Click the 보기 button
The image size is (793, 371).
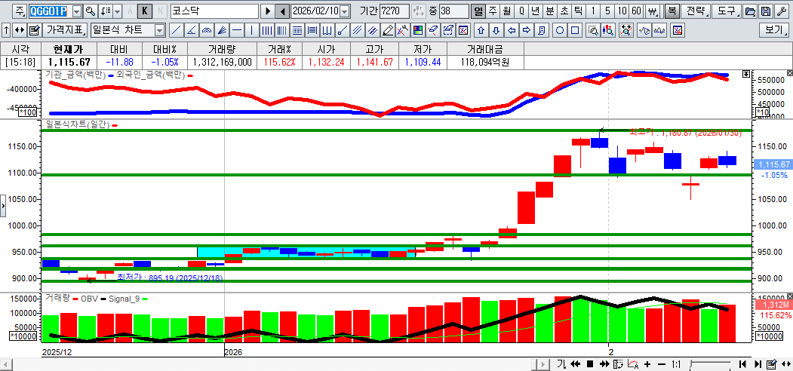click(773, 30)
